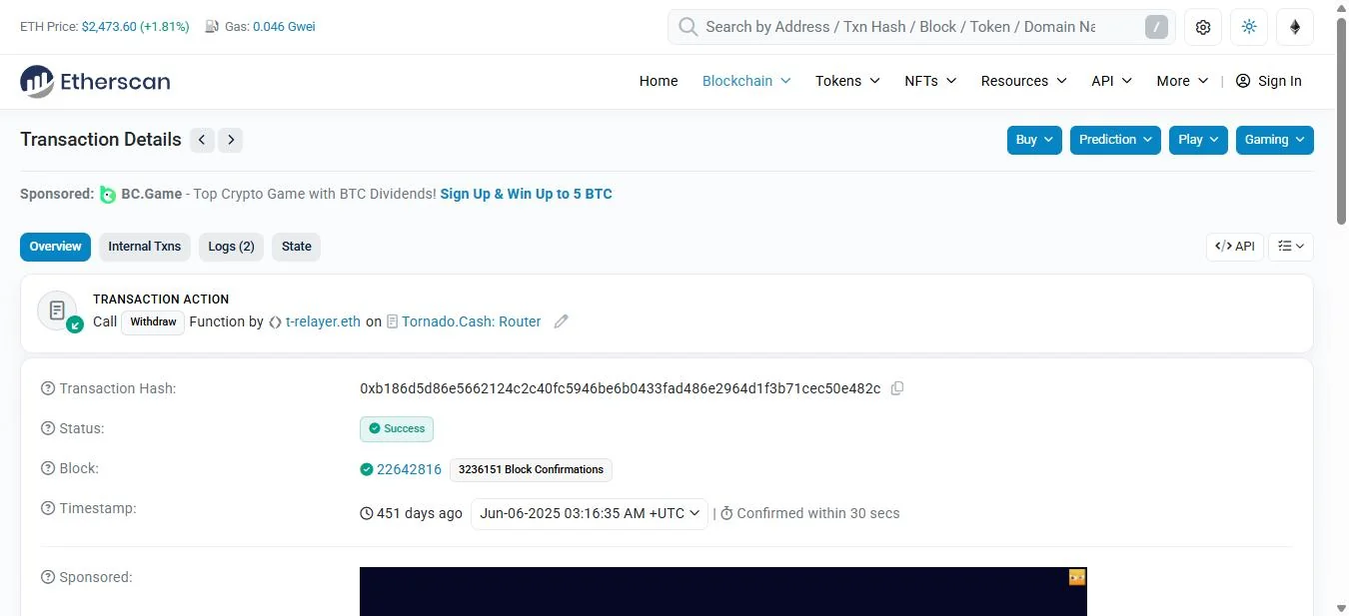Expand the More menu

(x=1183, y=81)
